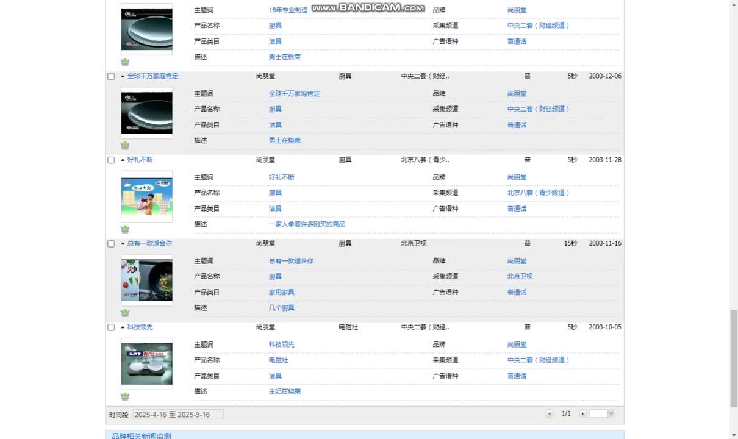This screenshot has height=439, width=738.
Task: Tick the checkbox for 好礼不断
Action: 111,160
